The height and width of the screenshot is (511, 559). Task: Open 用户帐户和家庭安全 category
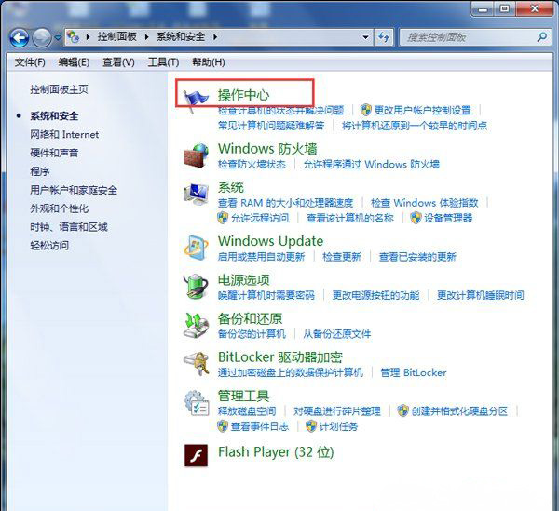tap(74, 190)
